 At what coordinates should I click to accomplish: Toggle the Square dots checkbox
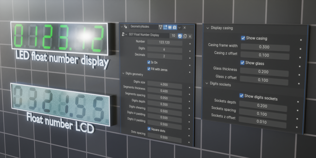point(149,129)
